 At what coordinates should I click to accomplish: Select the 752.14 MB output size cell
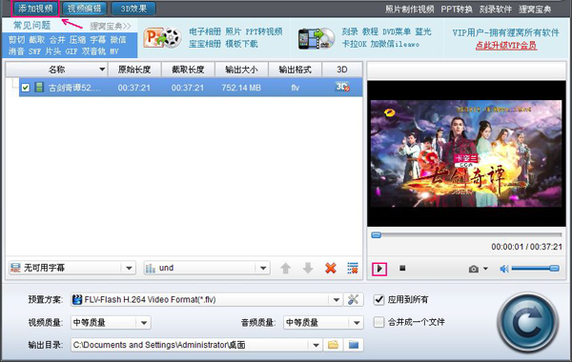(241, 88)
